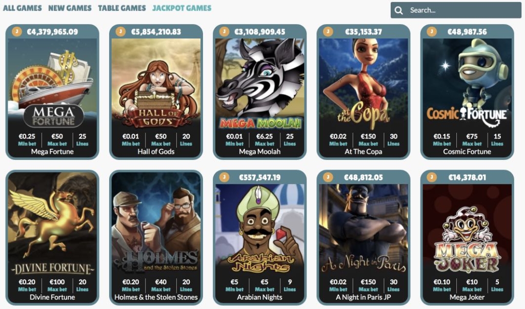Click the jackpot coin icon on Hall of Gods

[x=120, y=31]
